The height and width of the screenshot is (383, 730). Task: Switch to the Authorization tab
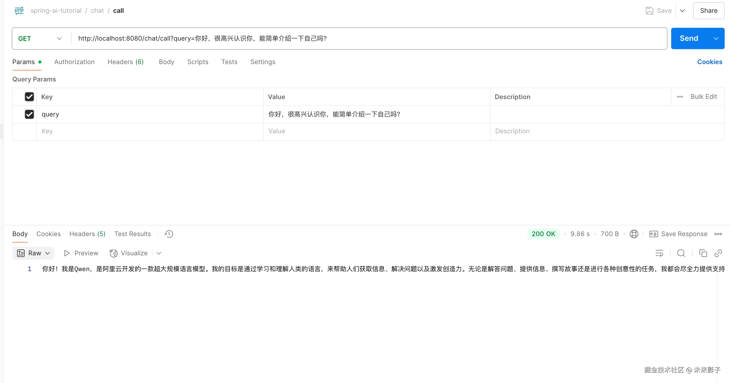pos(74,62)
